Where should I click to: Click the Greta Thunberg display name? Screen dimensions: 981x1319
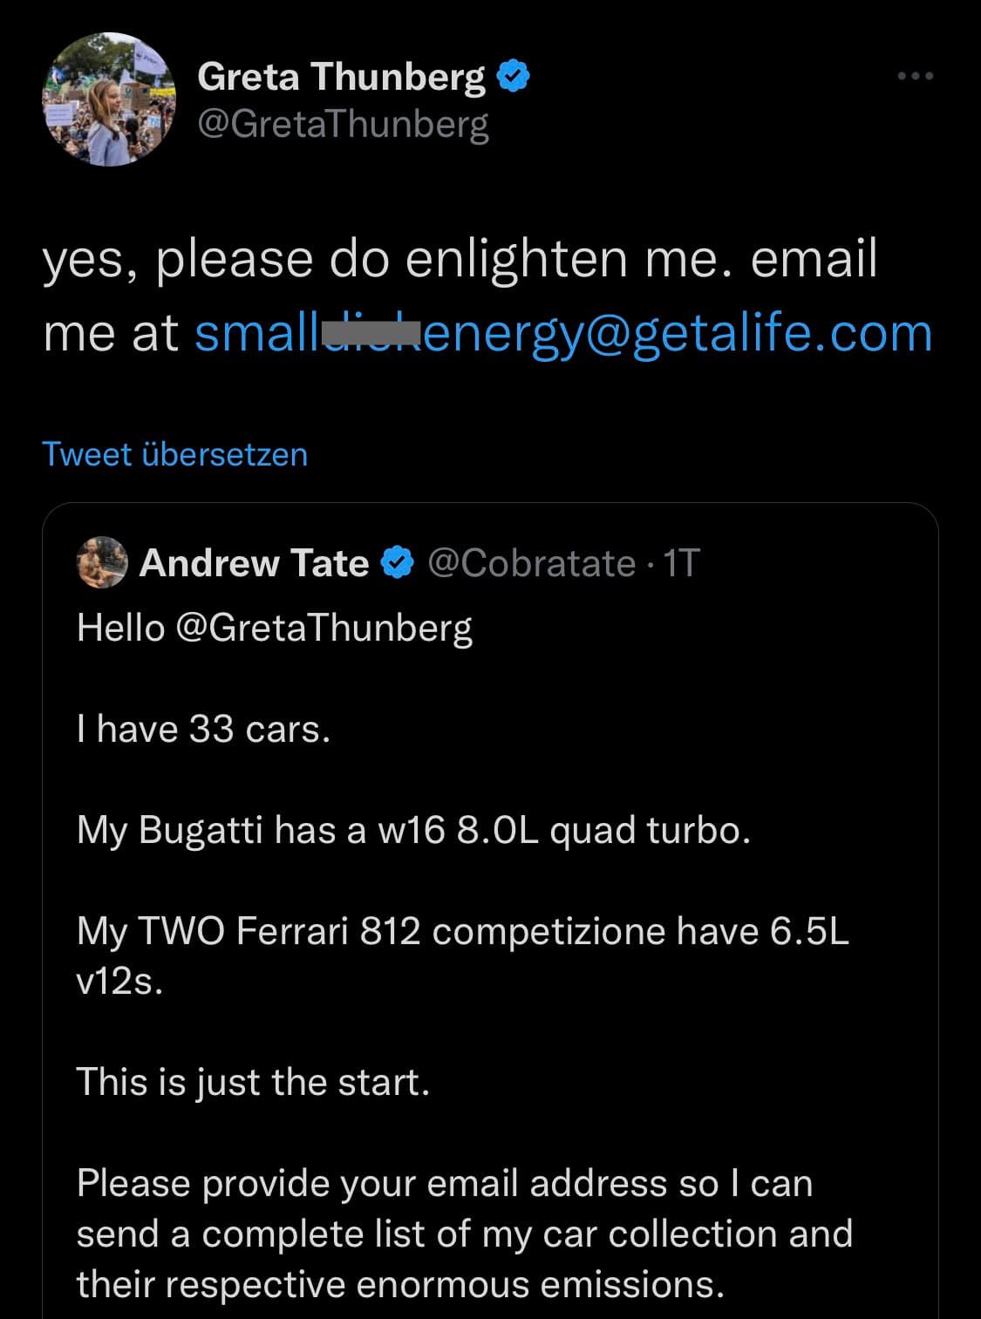coord(341,77)
